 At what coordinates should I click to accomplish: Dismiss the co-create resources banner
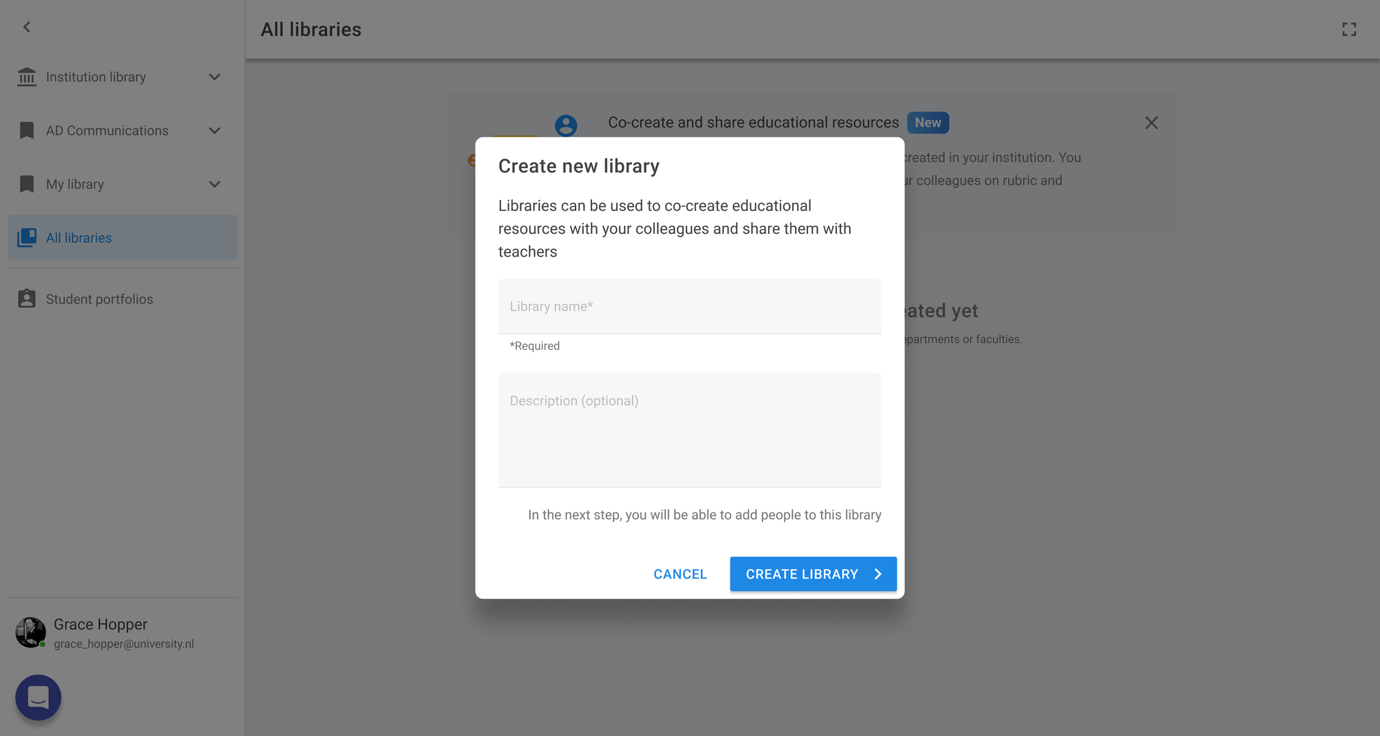1151,123
